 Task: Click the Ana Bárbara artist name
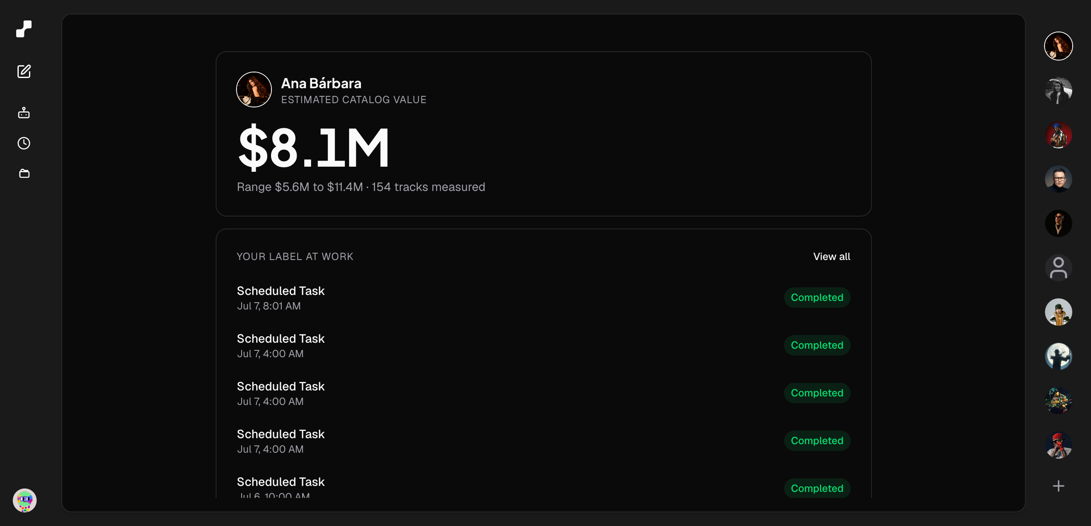321,84
